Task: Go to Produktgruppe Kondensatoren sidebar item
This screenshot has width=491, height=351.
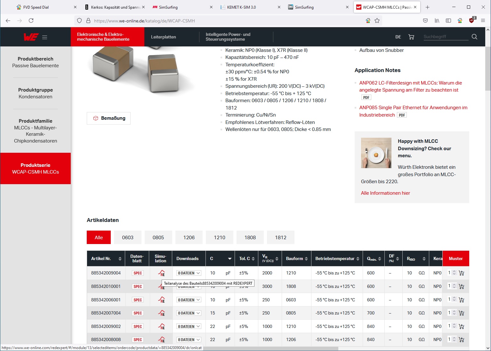Action: [36, 93]
